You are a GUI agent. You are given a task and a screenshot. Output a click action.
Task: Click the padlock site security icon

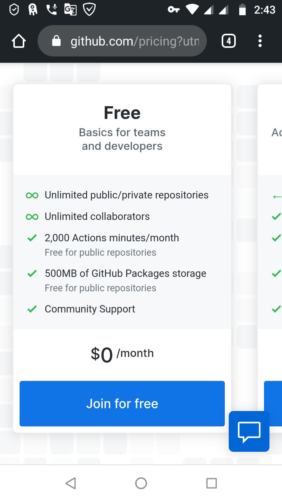(x=56, y=41)
